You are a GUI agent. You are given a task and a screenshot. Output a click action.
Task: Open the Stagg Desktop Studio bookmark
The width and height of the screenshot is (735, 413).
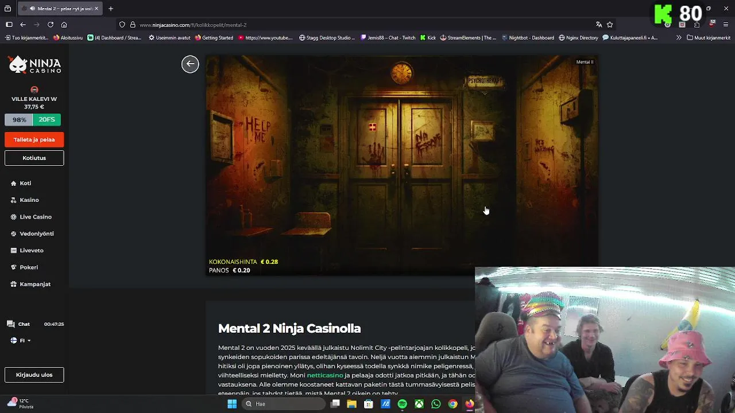tap(327, 38)
